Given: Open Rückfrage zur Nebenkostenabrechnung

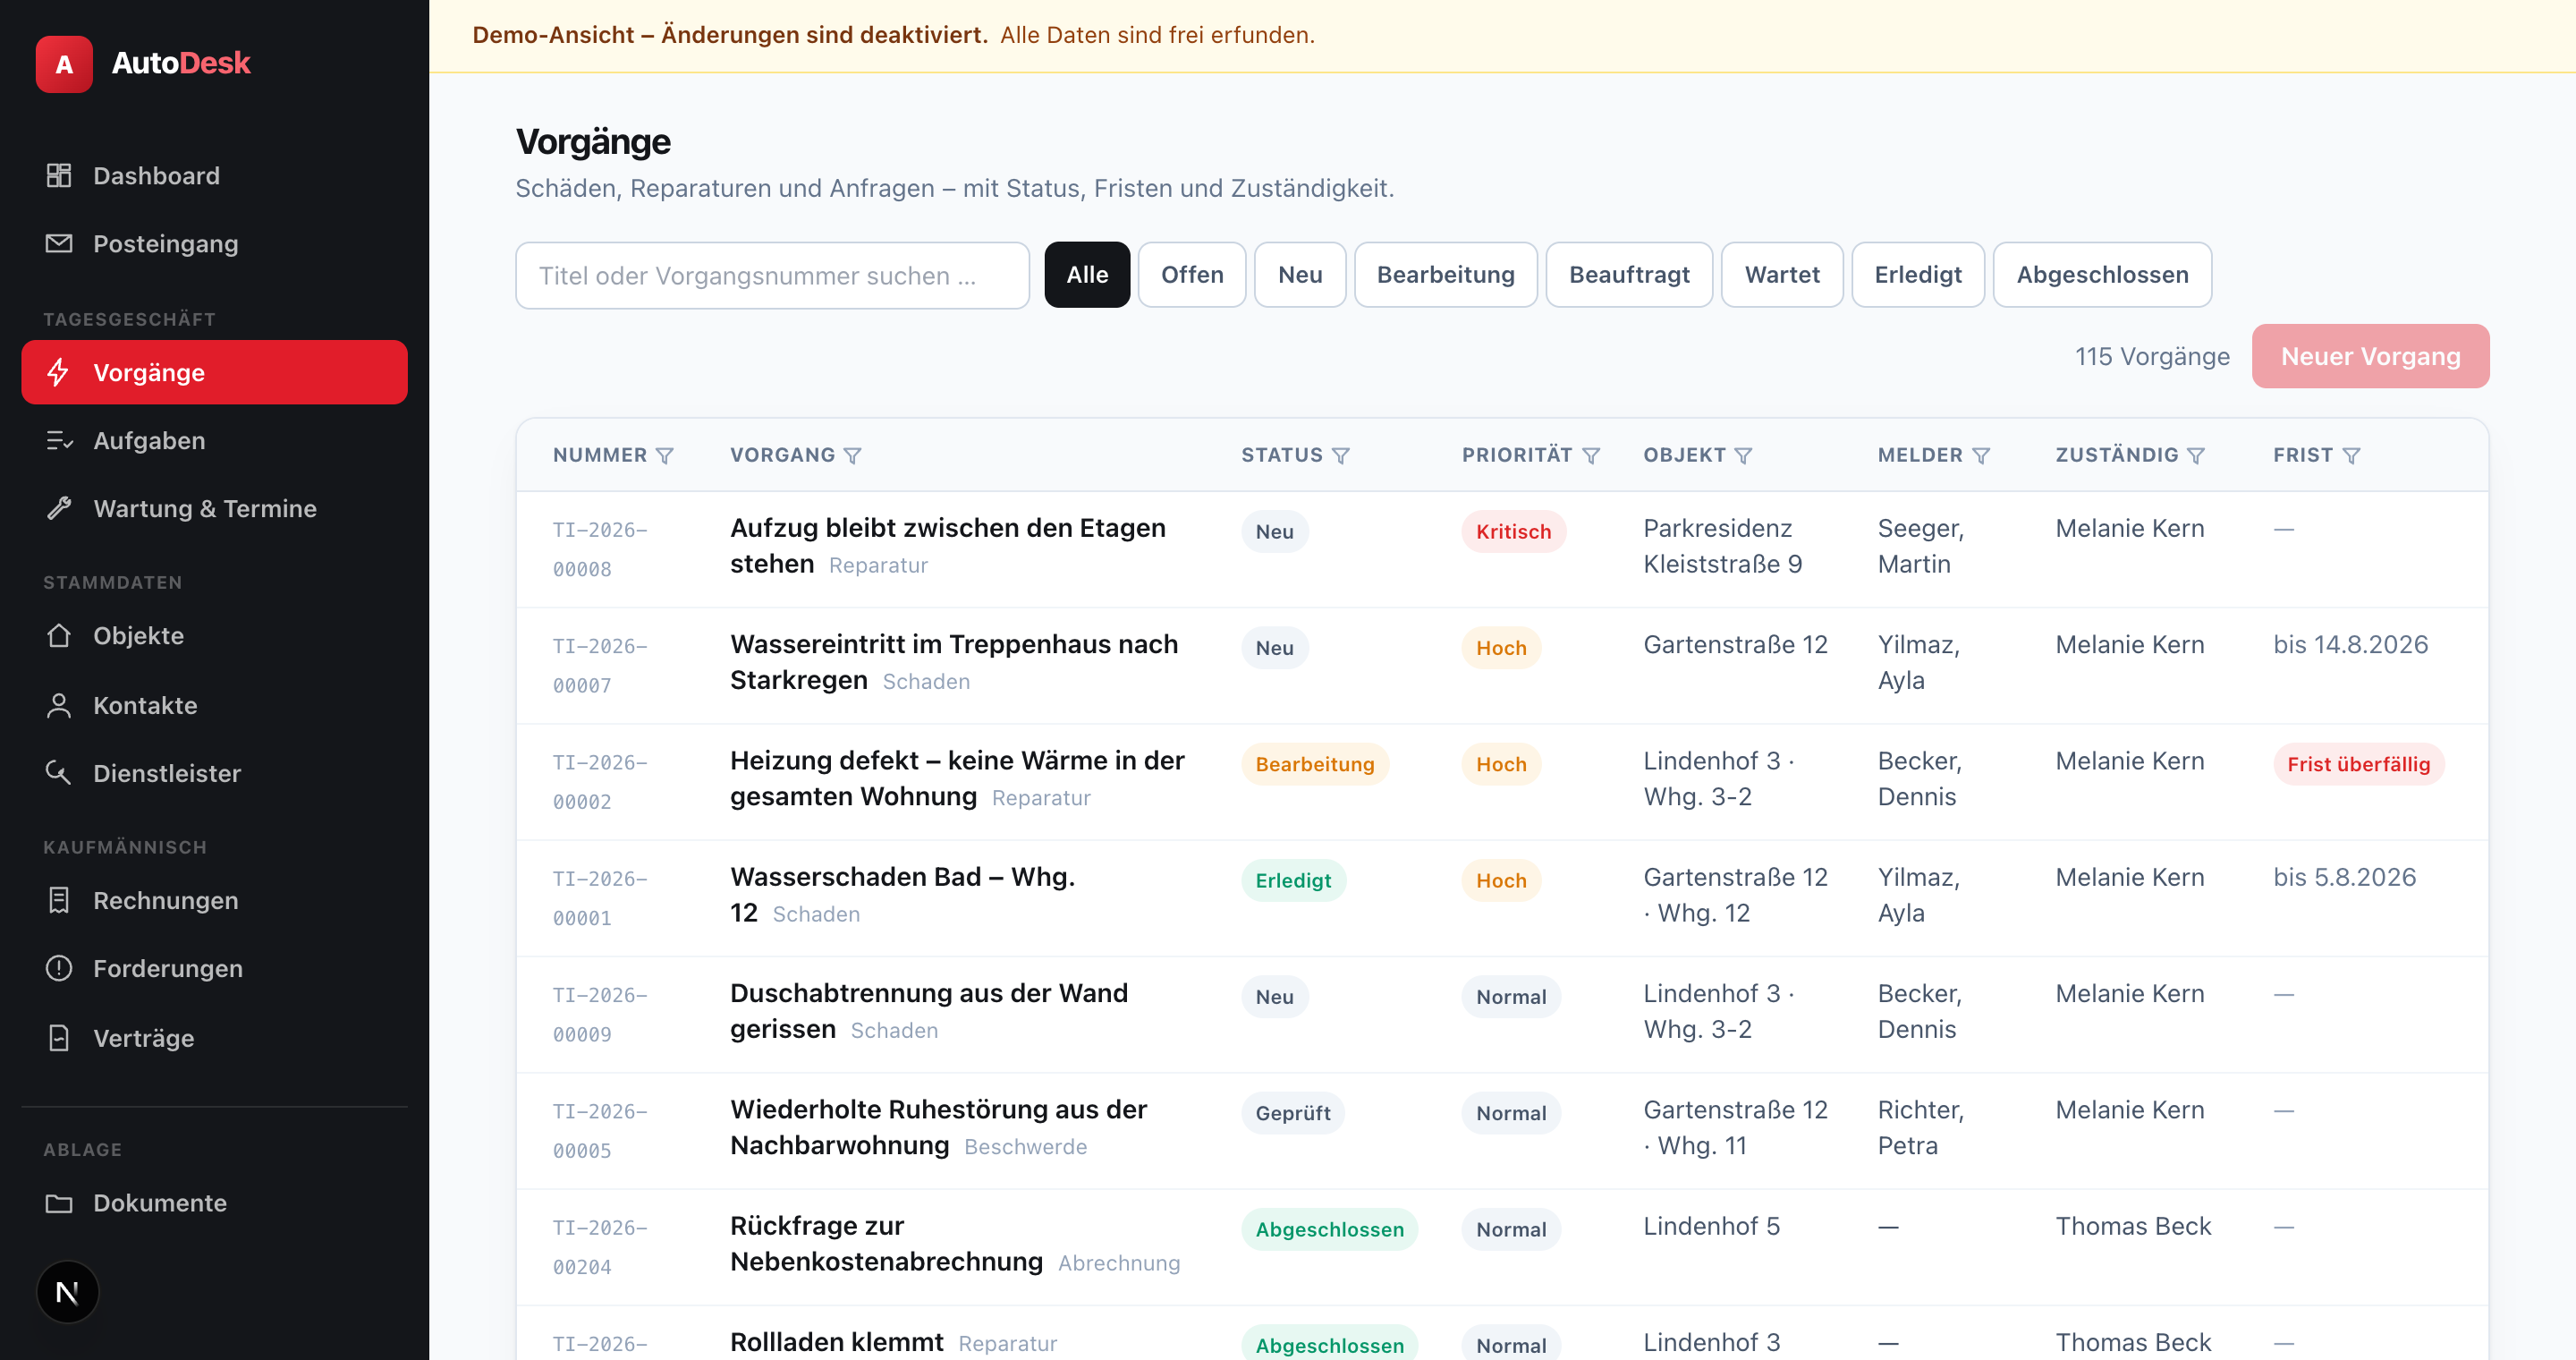Looking at the screenshot, I should coord(886,1242).
